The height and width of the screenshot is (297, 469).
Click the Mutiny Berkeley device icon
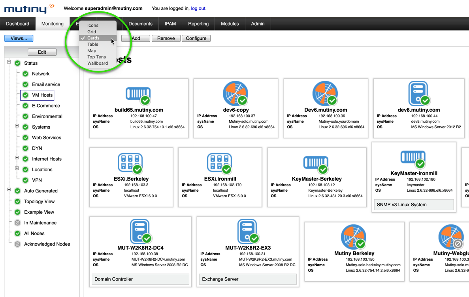coord(354,237)
